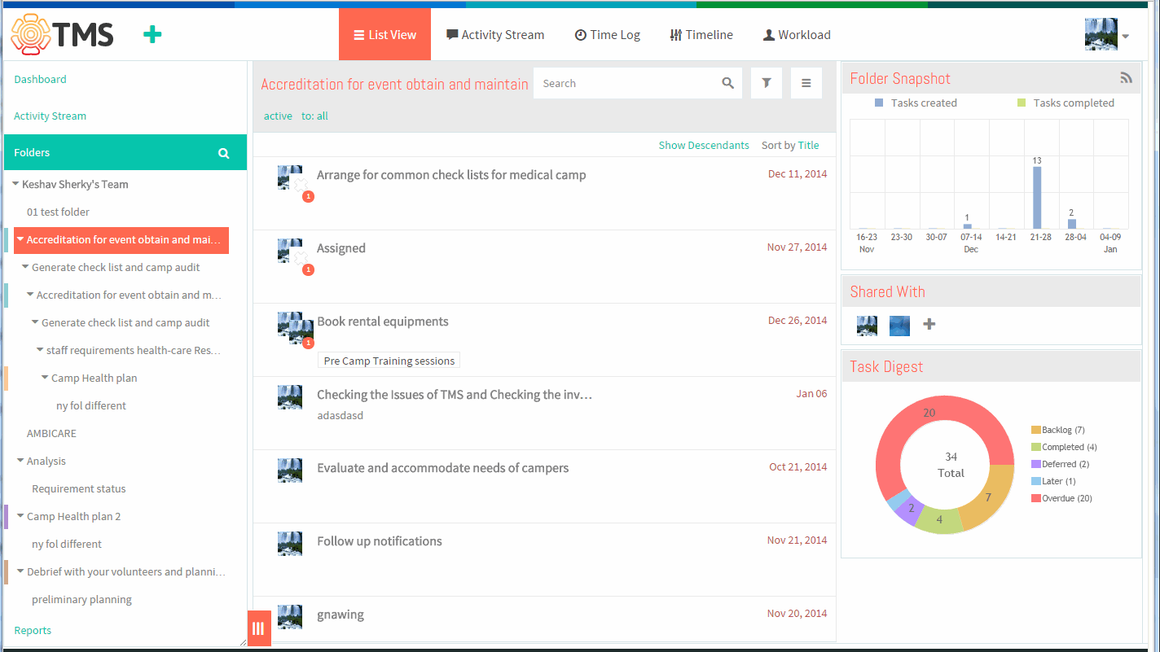The image size is (1160, 652).
Task: Open task Evaluate and accommodate needs of campers
Action: coord(443,468)
